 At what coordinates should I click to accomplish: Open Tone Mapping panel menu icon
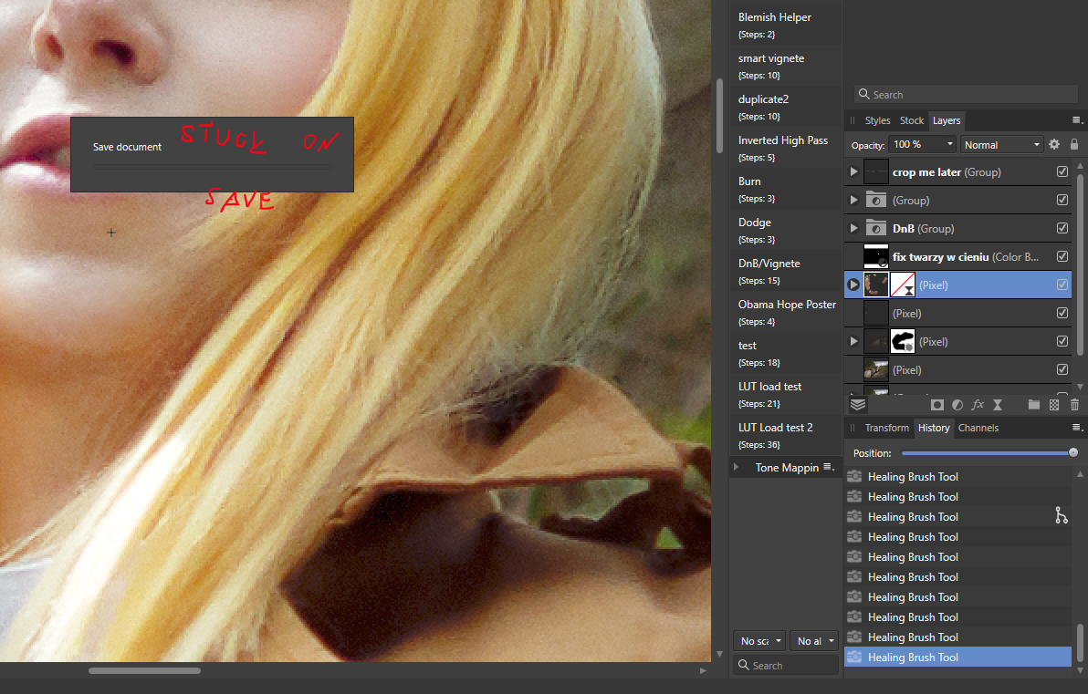829,467
